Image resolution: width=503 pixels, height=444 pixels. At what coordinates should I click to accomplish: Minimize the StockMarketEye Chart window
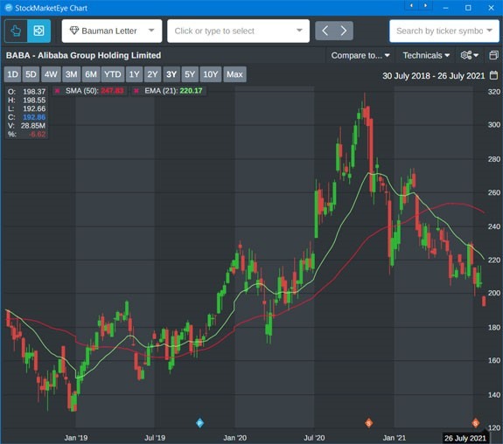445,8
